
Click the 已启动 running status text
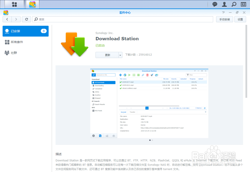coord(100,45)
